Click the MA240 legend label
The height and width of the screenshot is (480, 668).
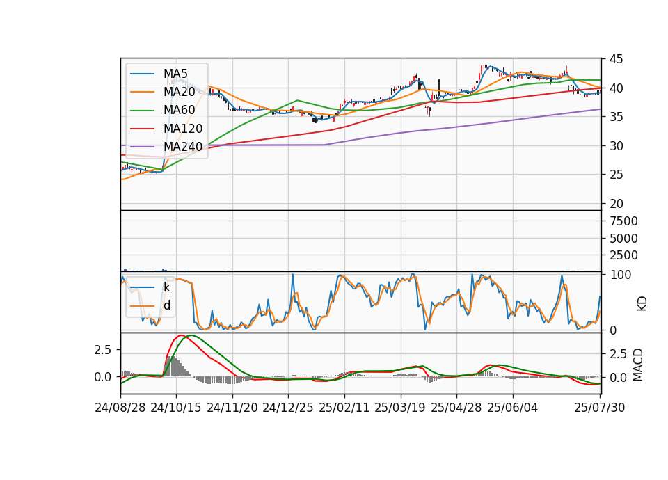(x=183, y=147)
